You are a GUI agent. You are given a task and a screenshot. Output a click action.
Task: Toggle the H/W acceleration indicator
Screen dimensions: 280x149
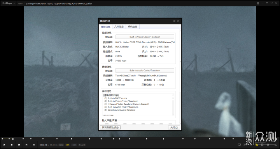(x=61, y=145)
